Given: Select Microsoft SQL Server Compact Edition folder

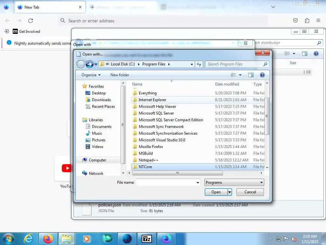Looking at the screenshot, I should click(x=171, y=120).
